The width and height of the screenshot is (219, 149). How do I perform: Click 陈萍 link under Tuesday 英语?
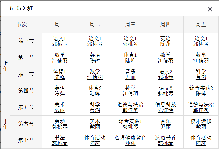click(x=95, y=61)
